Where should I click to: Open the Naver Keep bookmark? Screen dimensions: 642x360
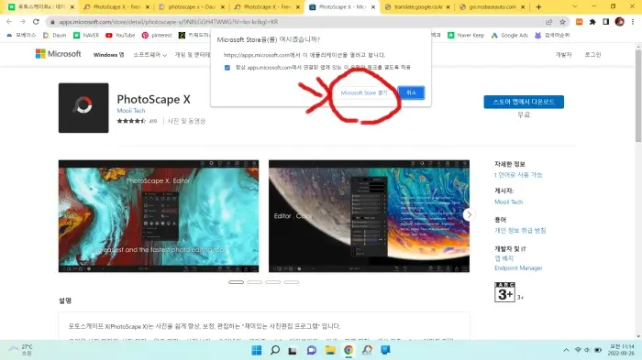click(466, 35)
